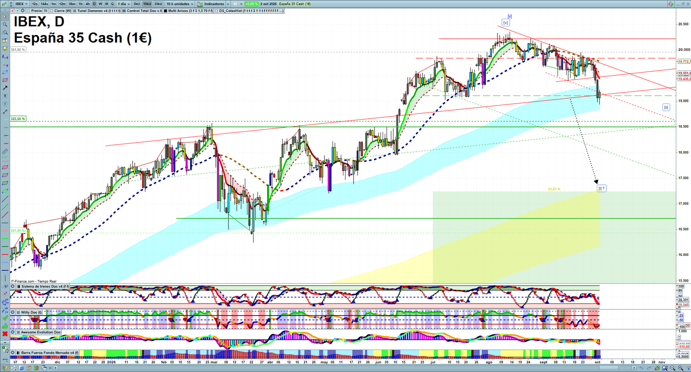
Task: Select the brown ellipse drawing tool
Action: (5, 175)
